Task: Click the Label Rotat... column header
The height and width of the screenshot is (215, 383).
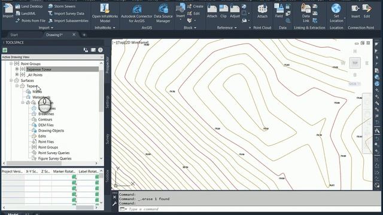Action: [x=88, y=171]
